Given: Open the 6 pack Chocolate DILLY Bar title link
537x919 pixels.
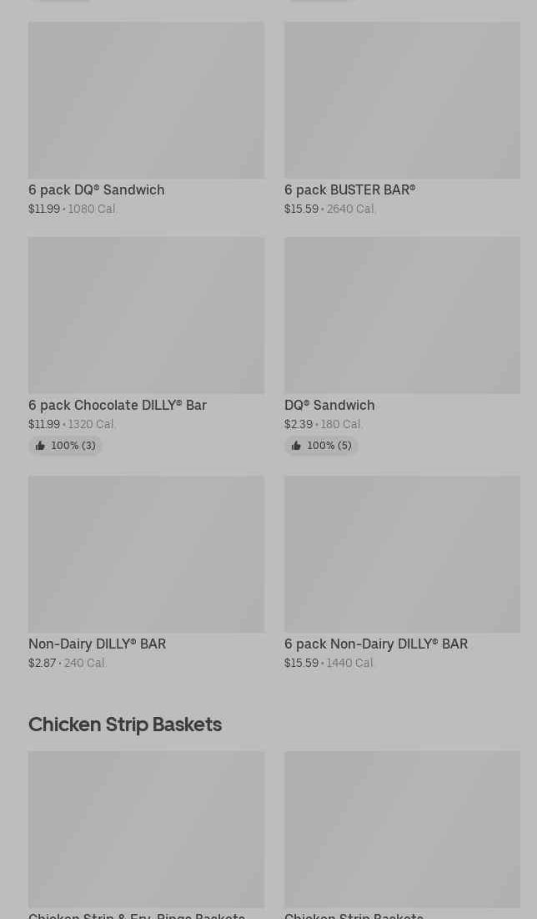Looking at the screenshot, I should [118, 406].
